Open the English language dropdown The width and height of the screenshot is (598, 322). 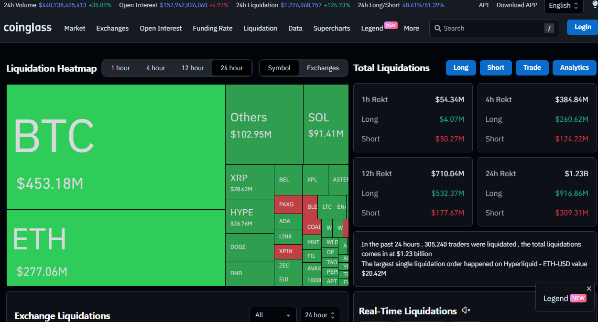click(564, 5)
